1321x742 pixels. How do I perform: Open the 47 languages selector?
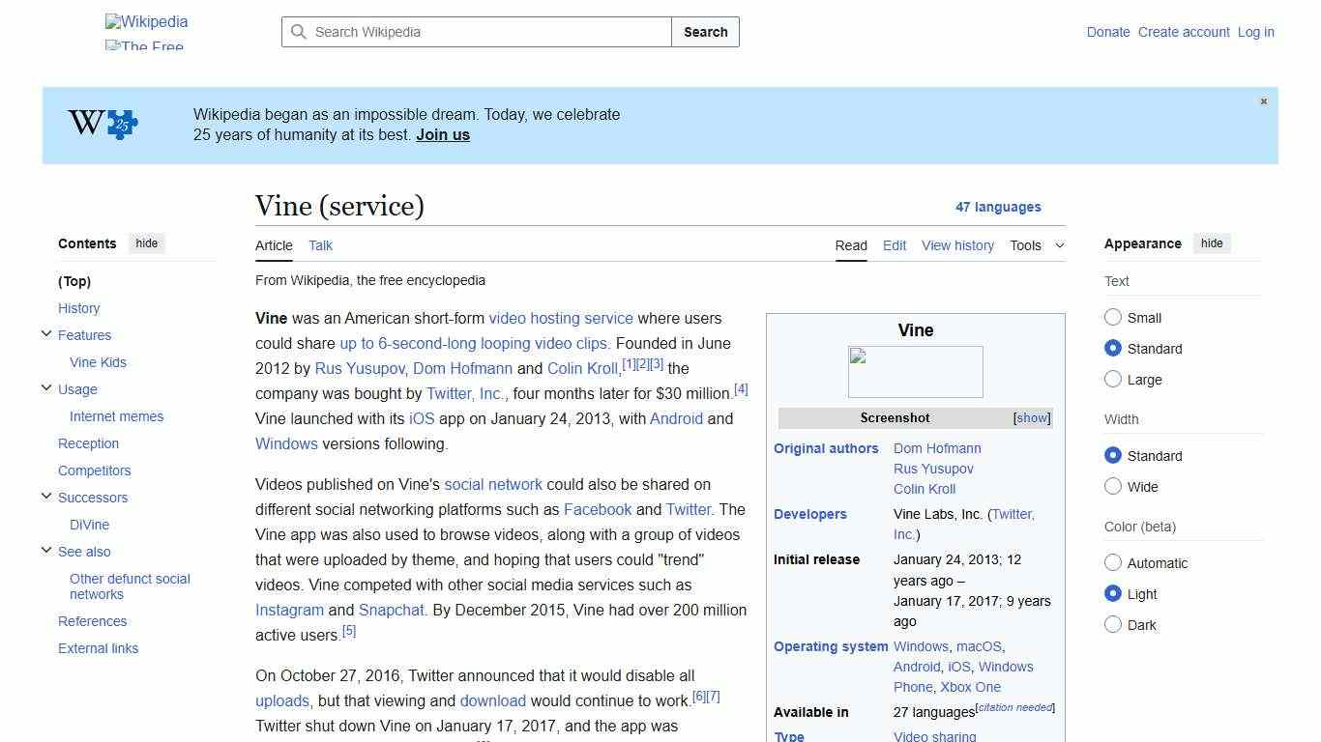pos(999,207)
